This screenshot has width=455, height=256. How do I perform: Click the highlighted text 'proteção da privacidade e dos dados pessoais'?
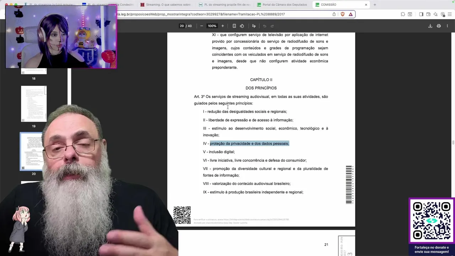[249, 144]
